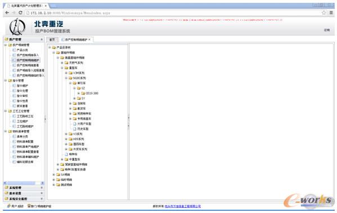Click the 历史车型 document icon

[x=75, y=129]
